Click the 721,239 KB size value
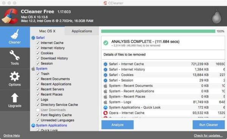This screenshot has width=227, height=139. [x=200, y=64]
